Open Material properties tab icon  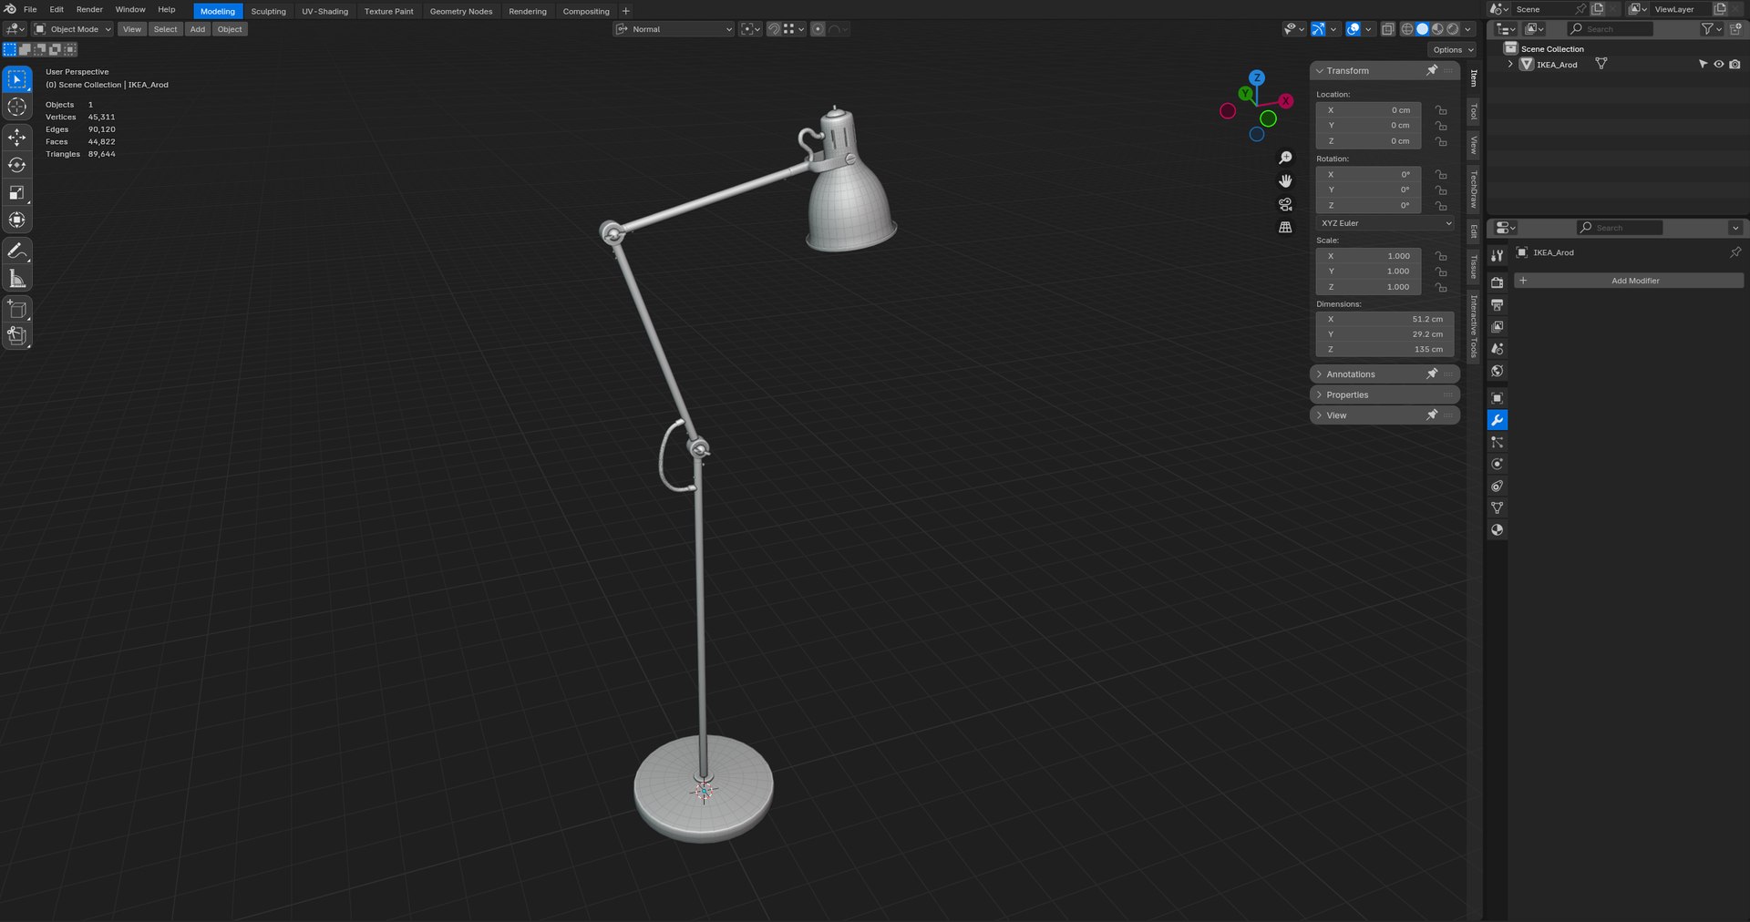coord(1497,530)
